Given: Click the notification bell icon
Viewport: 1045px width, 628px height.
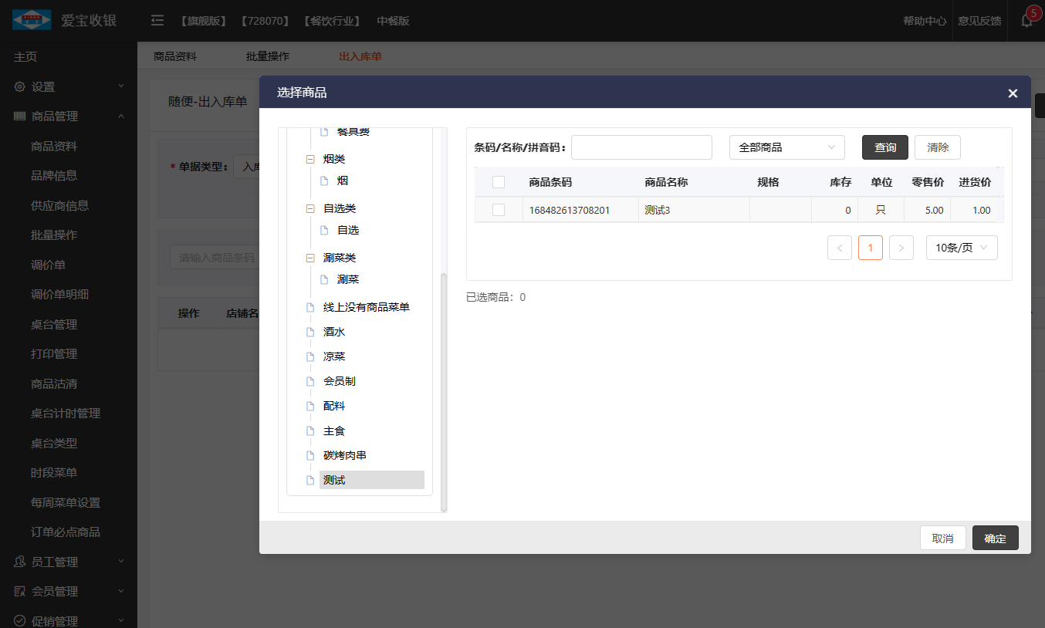Looking at the screenshot, I should (x=1026, y=21).
